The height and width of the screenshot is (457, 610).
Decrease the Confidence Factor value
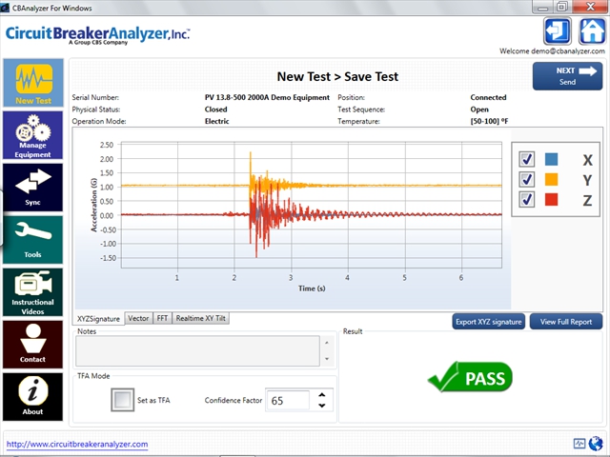pyautogui.click(x=322, y=406)
